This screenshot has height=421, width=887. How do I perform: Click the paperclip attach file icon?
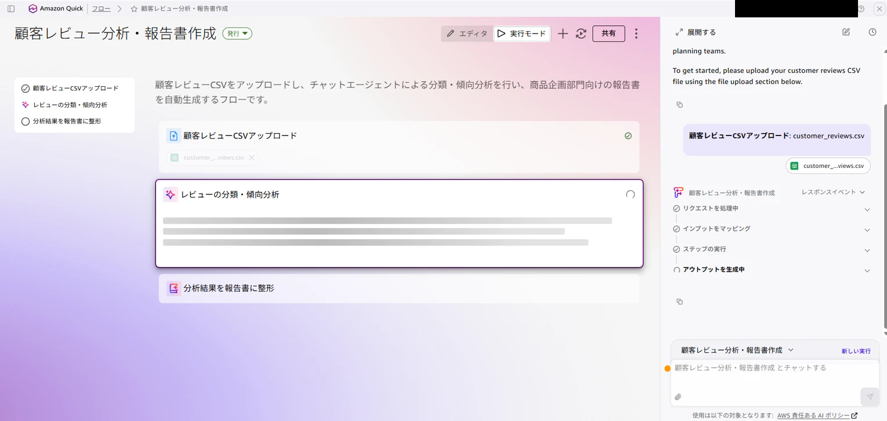678,397
